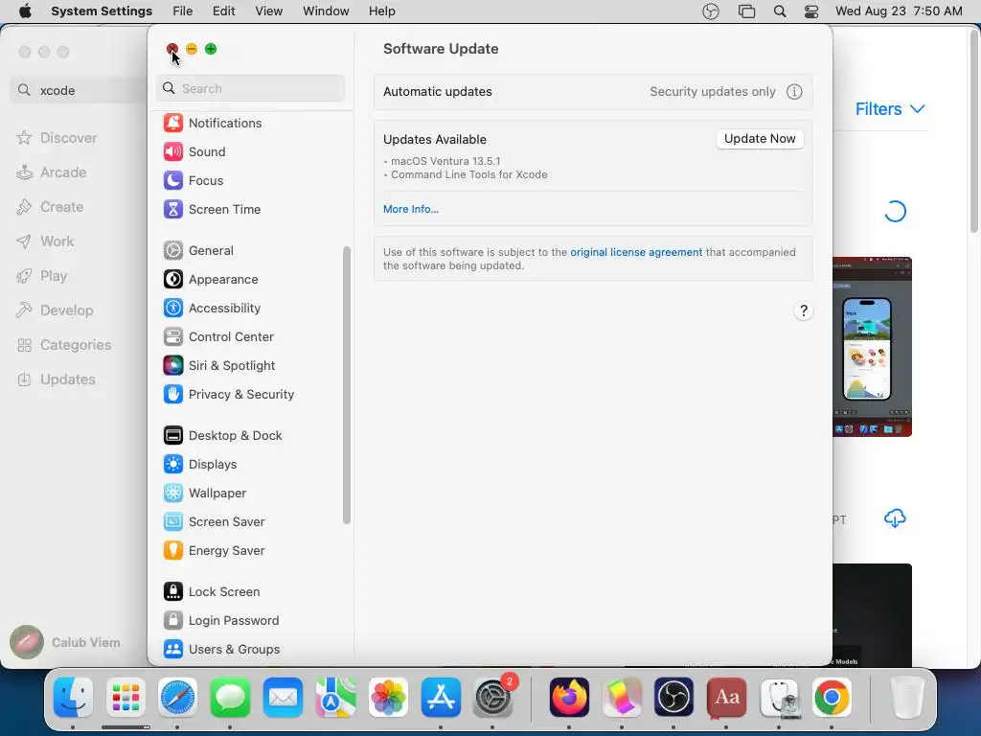
Task: Open Lock Screen settings icon
Action: 173,592
